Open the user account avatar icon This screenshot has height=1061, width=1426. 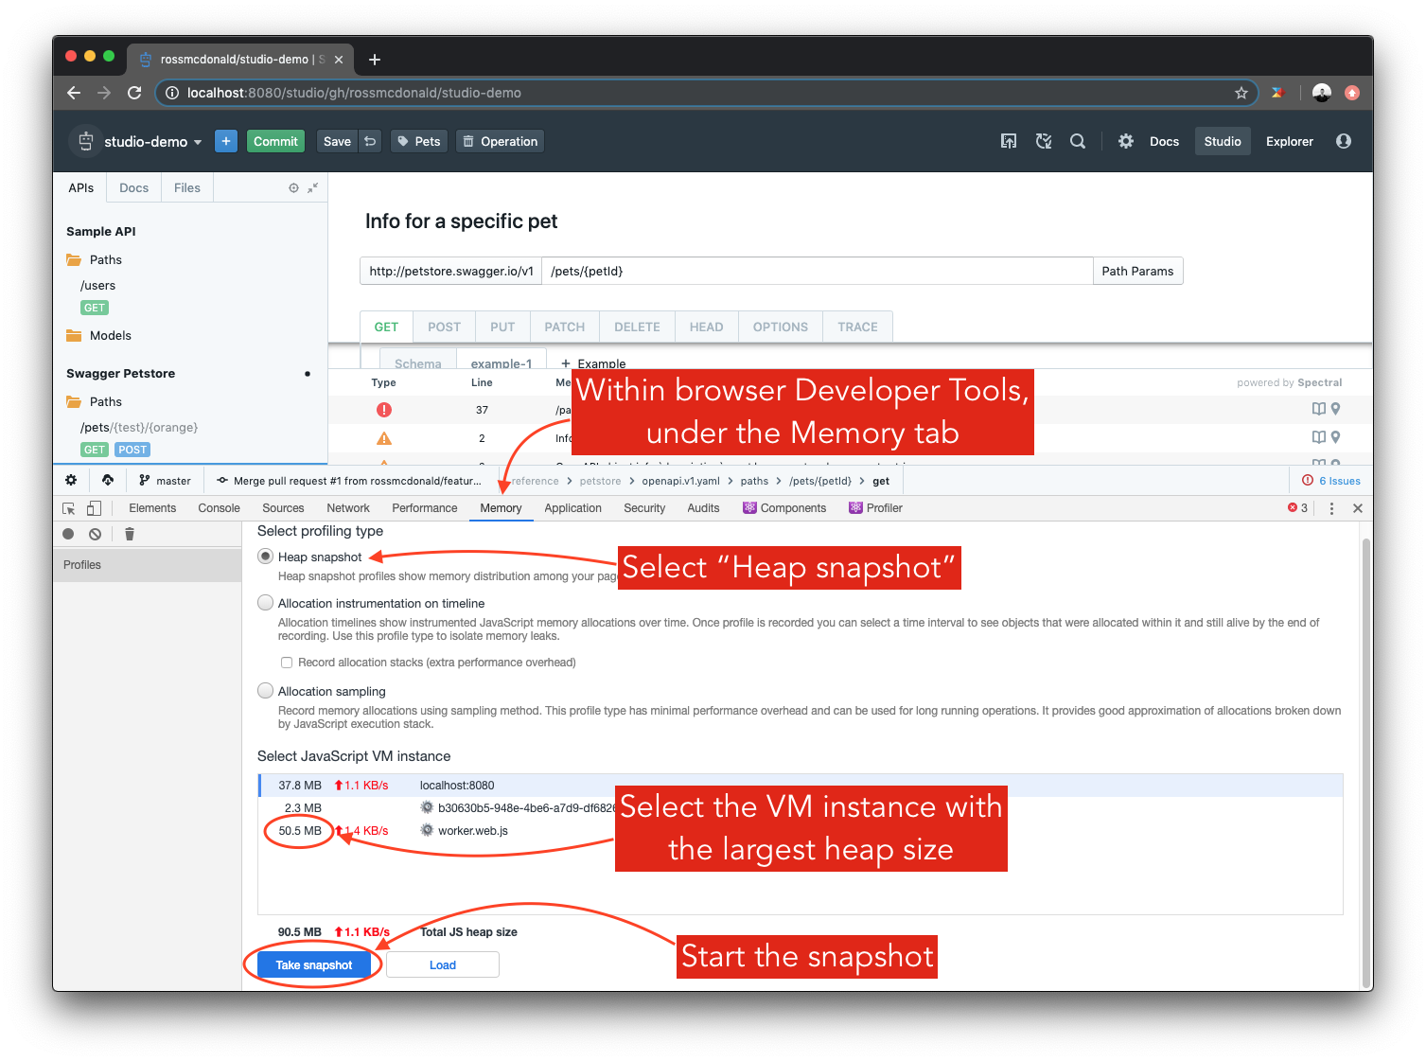(x=1344, y=141)
